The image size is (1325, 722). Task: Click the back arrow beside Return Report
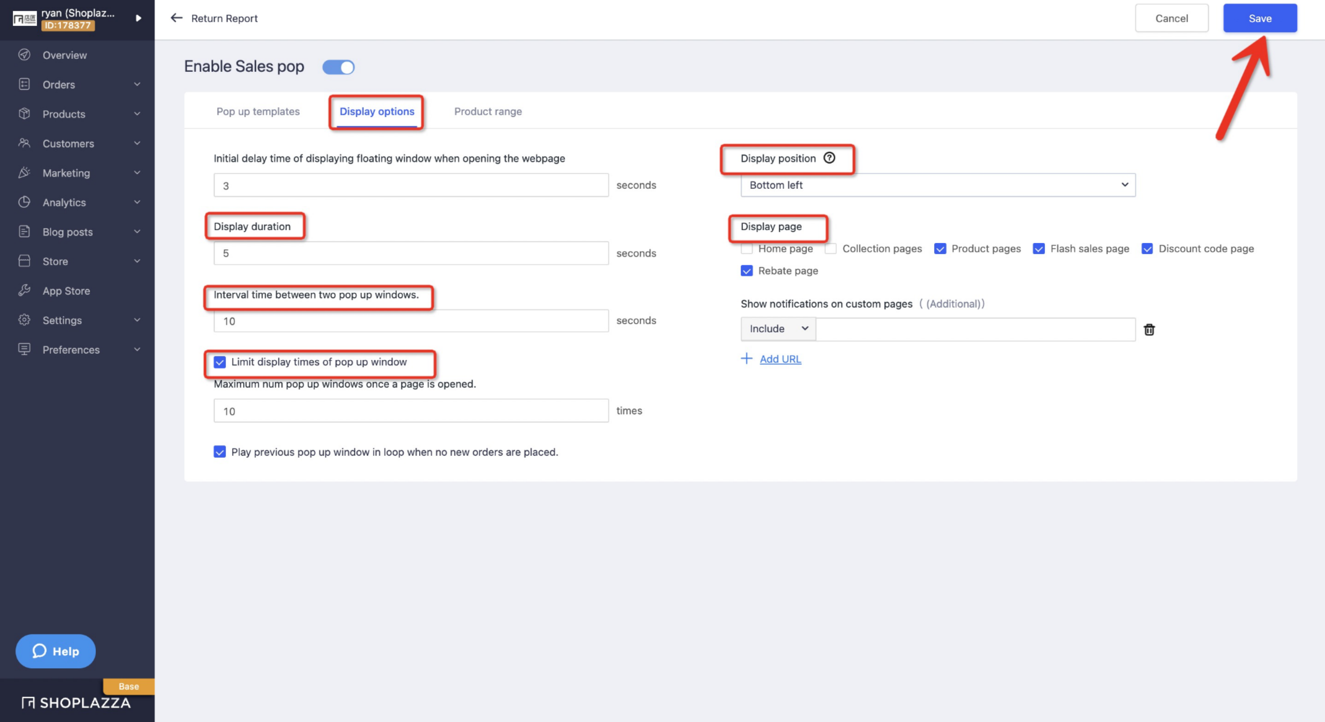click(176, 18)
